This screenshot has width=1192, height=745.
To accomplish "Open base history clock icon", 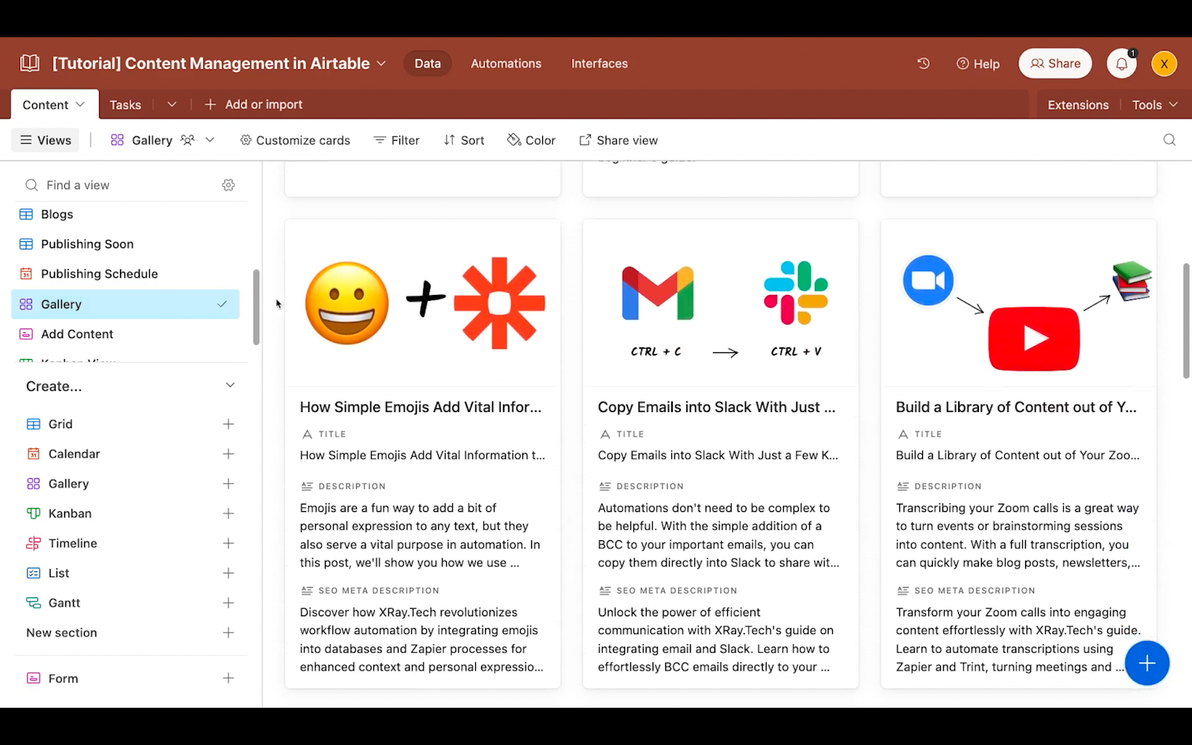I will click(x=923, y=63).
